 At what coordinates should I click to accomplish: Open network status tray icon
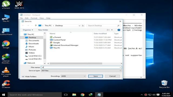150,95
